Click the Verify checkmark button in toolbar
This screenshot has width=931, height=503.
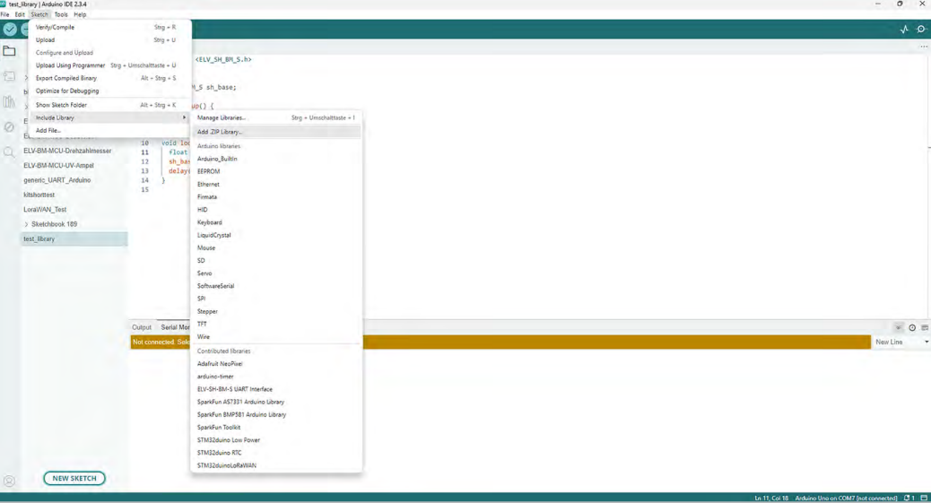(10, 30)
